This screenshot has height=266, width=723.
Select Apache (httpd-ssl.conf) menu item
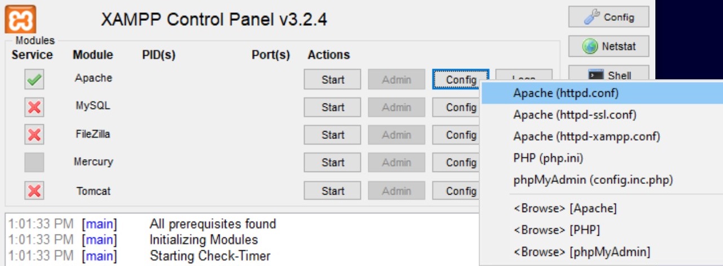pos(575,115)
